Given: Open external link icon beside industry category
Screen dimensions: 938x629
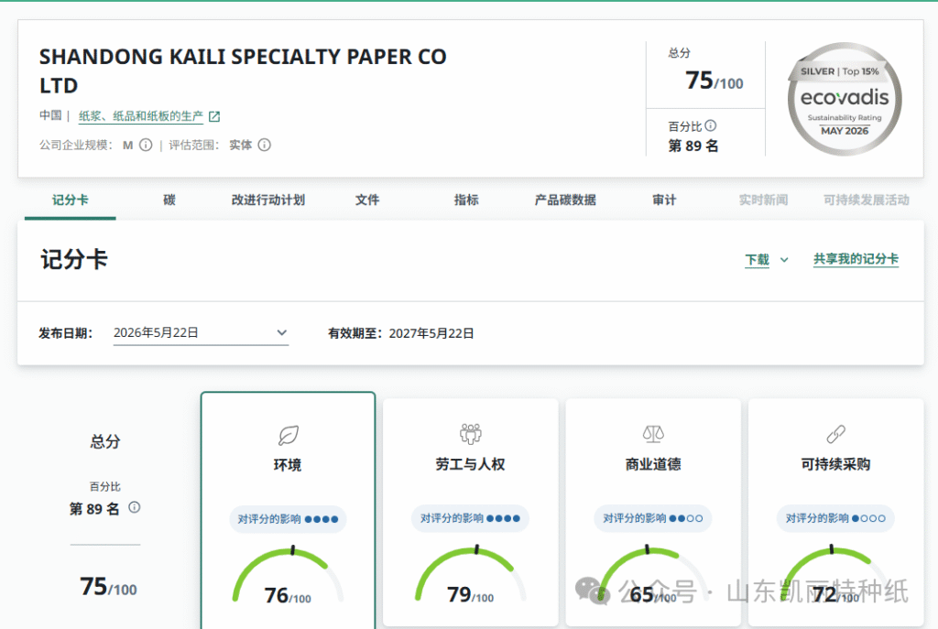Looking at the screenshot, I should tap(214, 116).
